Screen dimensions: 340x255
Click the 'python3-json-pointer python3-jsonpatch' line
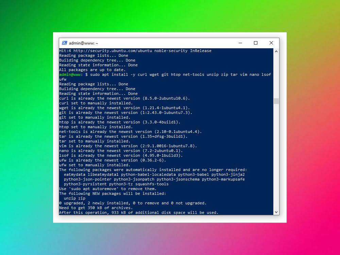(x=154, y=180)
